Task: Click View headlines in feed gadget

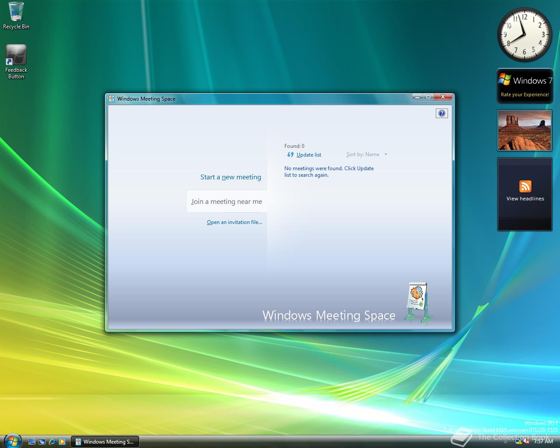Action: coord(525,199)
